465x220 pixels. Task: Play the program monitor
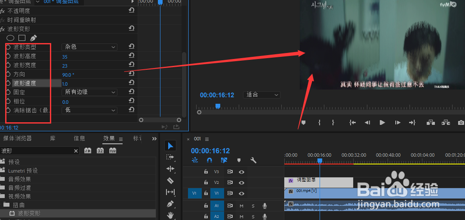(382, 122)
